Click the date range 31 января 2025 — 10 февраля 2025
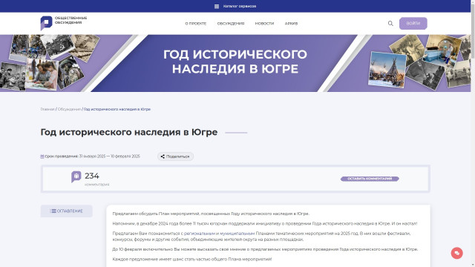 click(x=110, y=156)
